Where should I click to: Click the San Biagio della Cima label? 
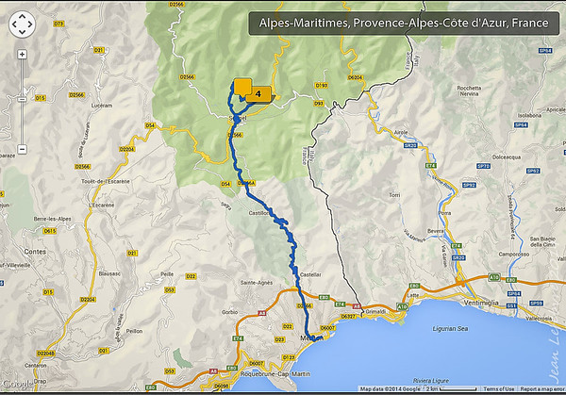pos(542,241)
